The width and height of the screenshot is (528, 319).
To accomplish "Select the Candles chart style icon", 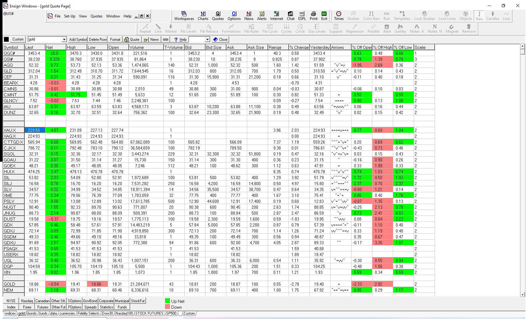I will pyautogui.click(x=493, y=16).
